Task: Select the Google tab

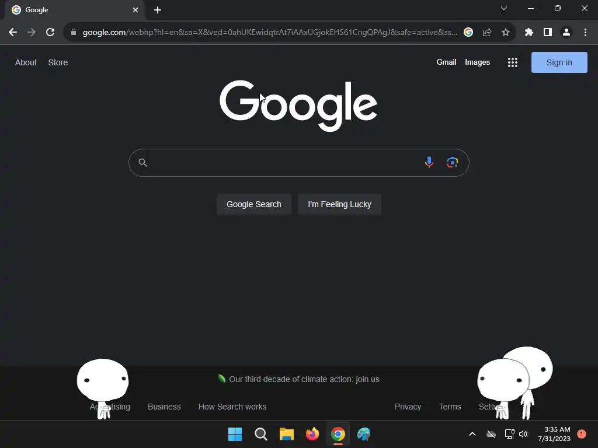Action: (74, 10)
